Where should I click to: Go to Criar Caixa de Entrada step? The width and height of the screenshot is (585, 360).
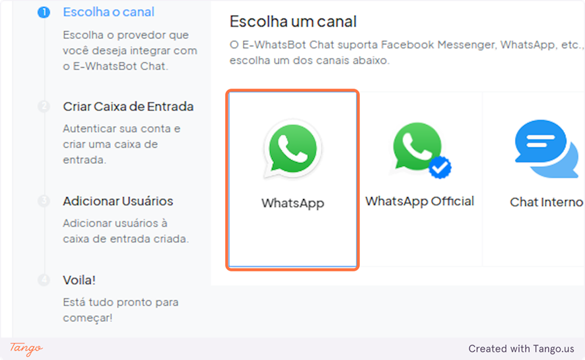click(128, 106)
